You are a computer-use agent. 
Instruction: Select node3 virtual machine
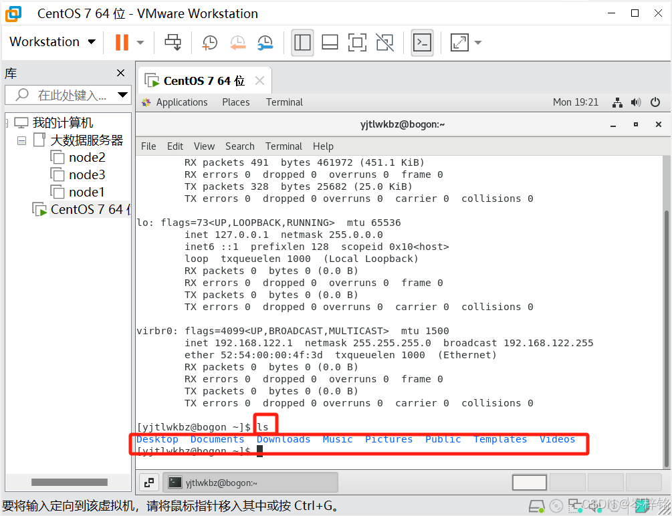tap(86, 175)
